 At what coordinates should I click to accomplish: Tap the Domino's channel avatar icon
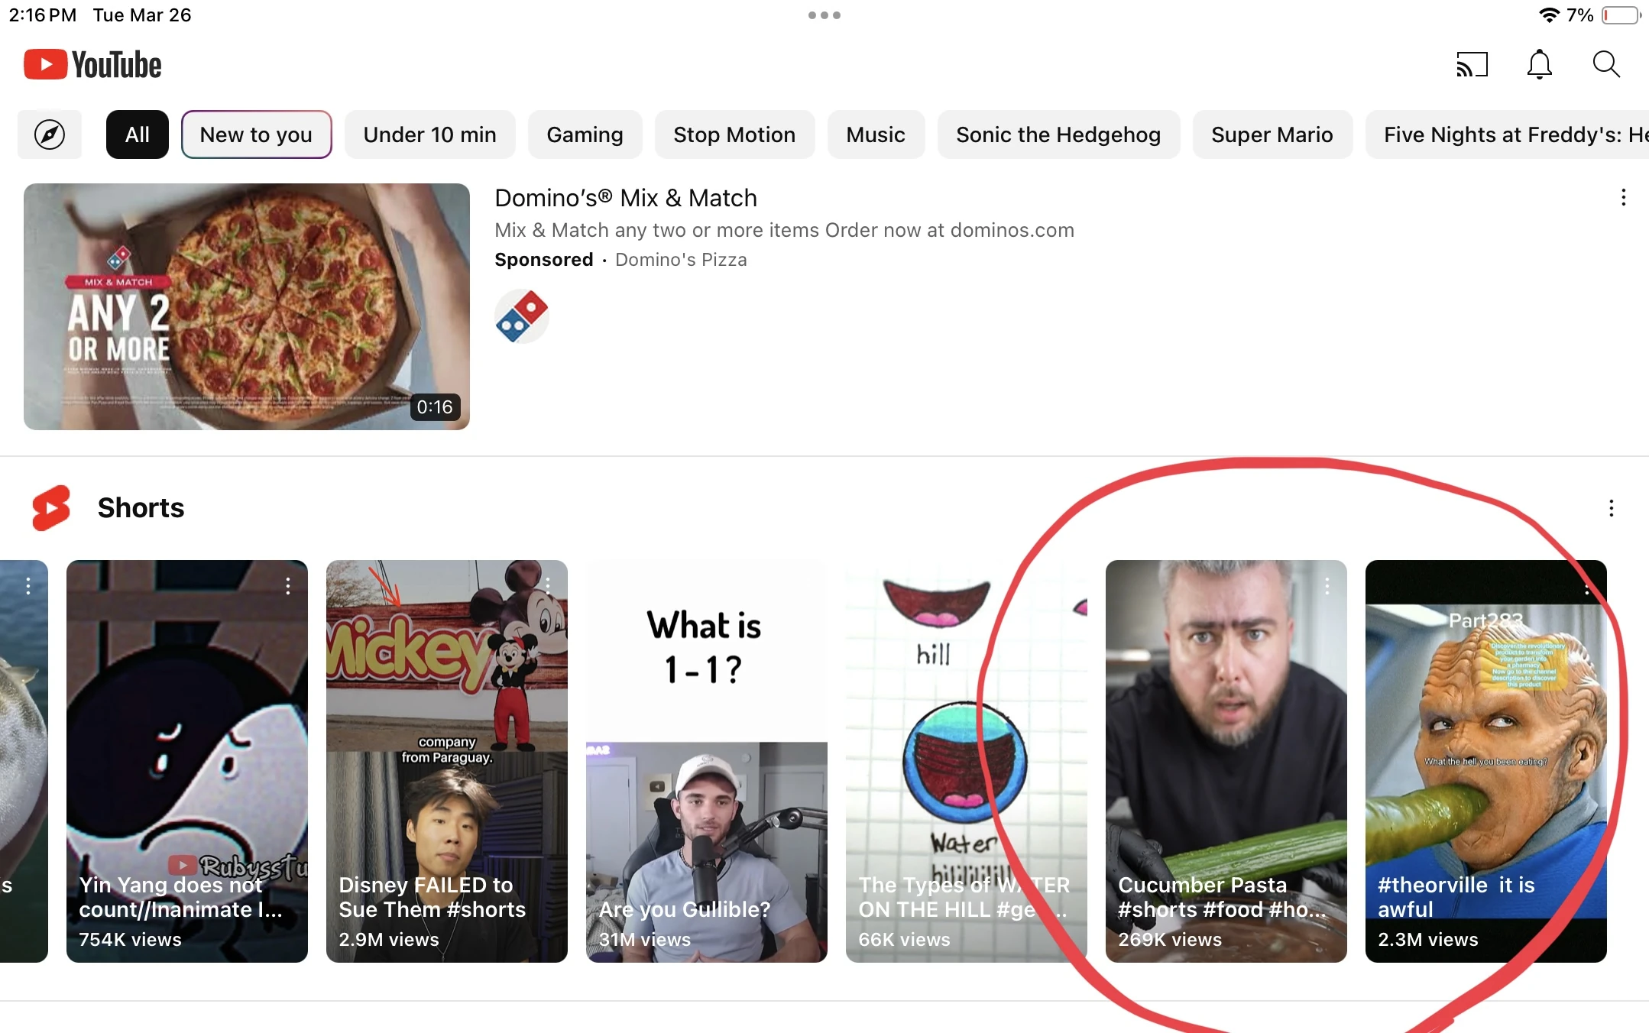pos(522,316)
